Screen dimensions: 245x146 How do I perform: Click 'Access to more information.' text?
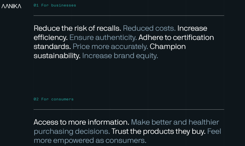point(81,122)
